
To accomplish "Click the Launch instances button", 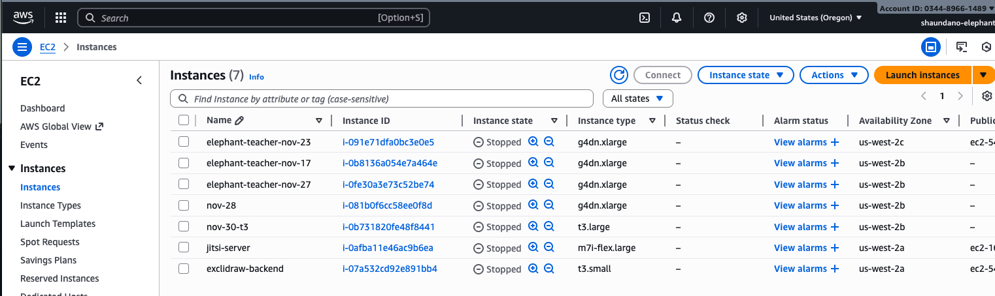I will [922, 75].
